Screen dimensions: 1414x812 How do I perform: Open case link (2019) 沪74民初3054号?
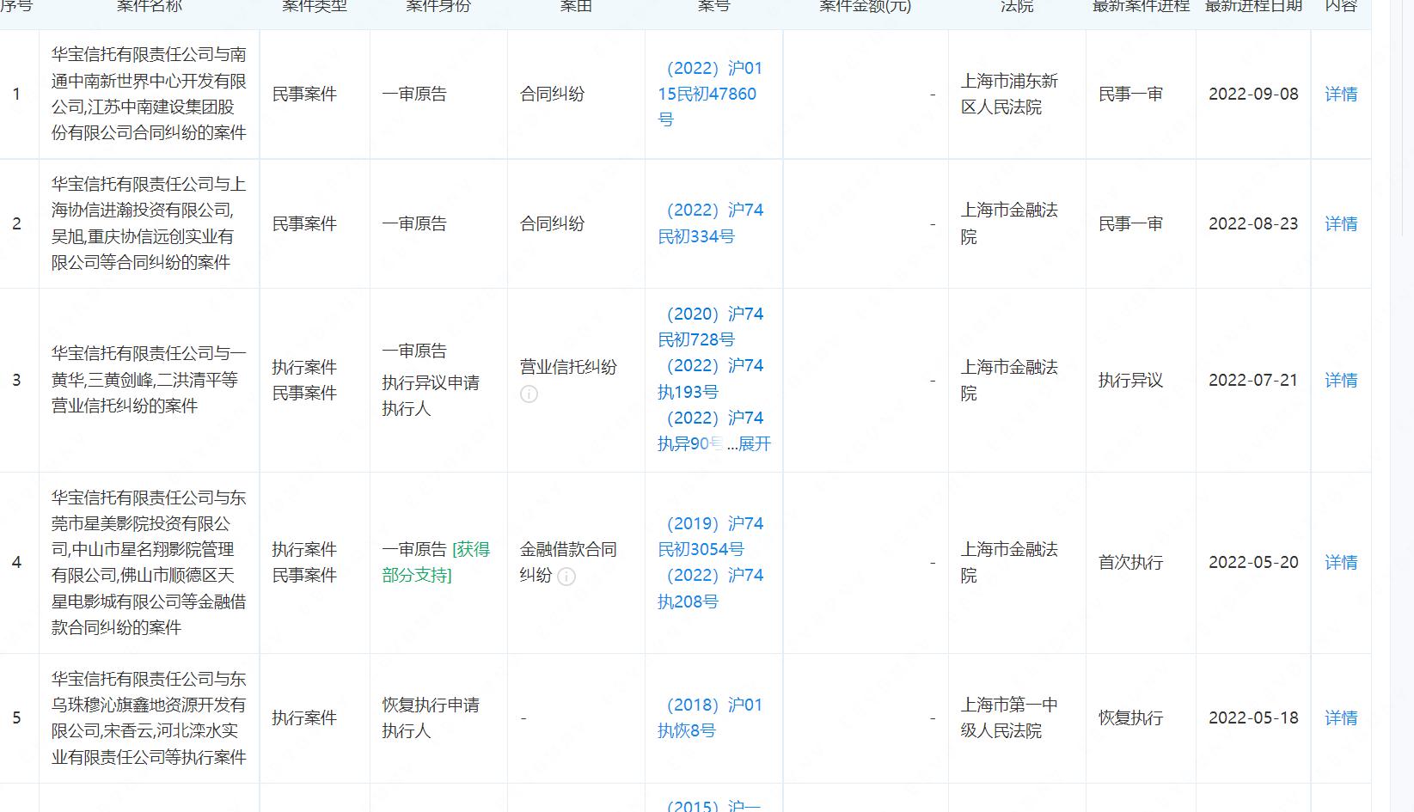(709, 536)
